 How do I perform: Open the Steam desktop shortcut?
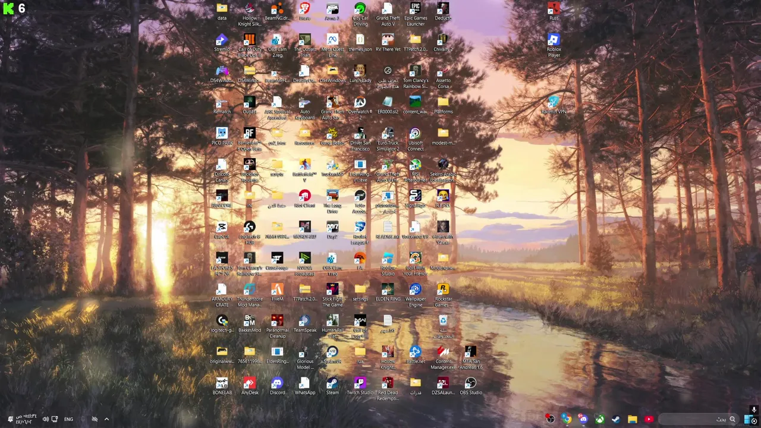(332, 386)
